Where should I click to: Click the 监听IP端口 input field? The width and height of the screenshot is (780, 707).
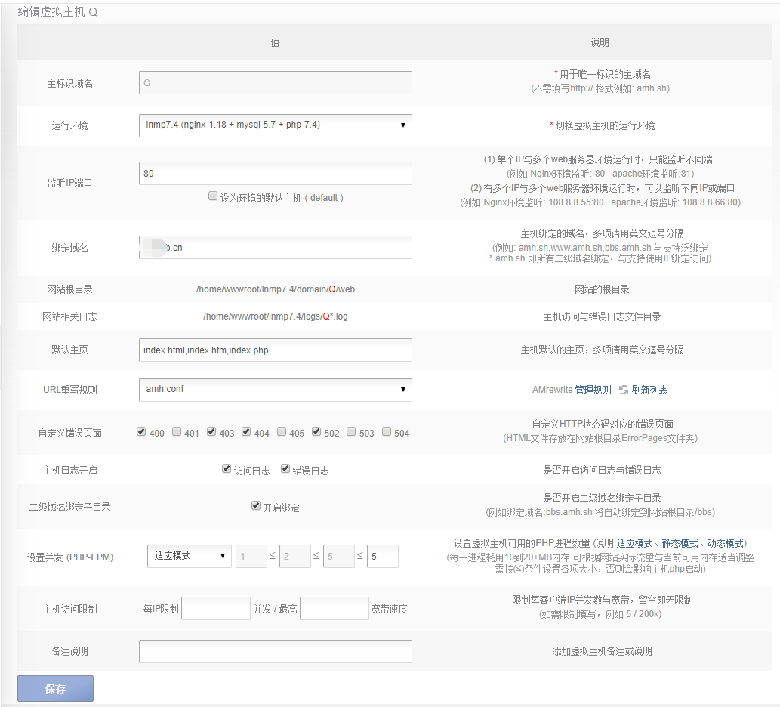[275, 173]
